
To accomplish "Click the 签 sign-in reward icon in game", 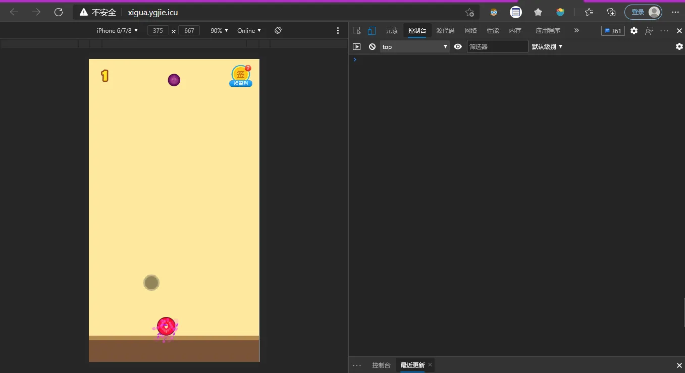I will (x=241, y=74).
